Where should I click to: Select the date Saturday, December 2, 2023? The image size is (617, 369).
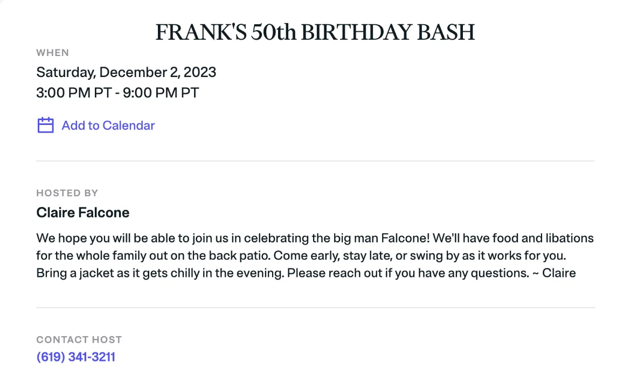(126, 72)
